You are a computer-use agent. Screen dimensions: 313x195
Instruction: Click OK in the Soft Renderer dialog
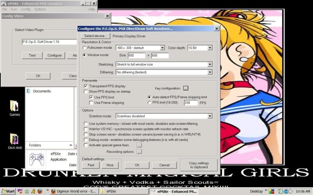pos(137,165)
